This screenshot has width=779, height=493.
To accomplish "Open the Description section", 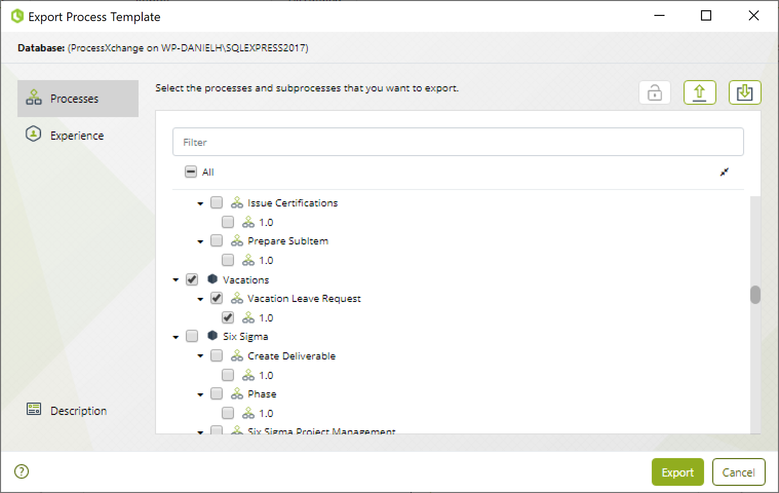I will click(x=78, y=410).
